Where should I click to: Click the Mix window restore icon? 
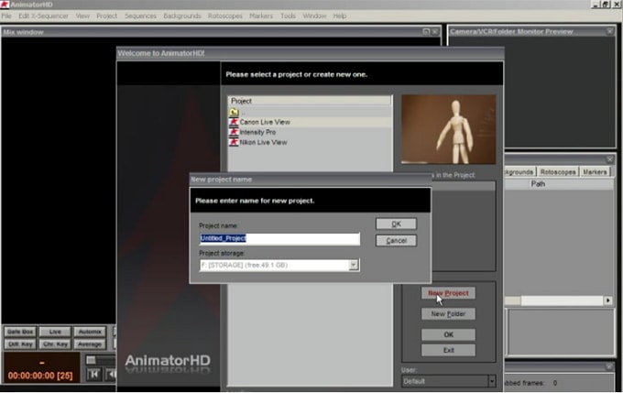(426, 31)
